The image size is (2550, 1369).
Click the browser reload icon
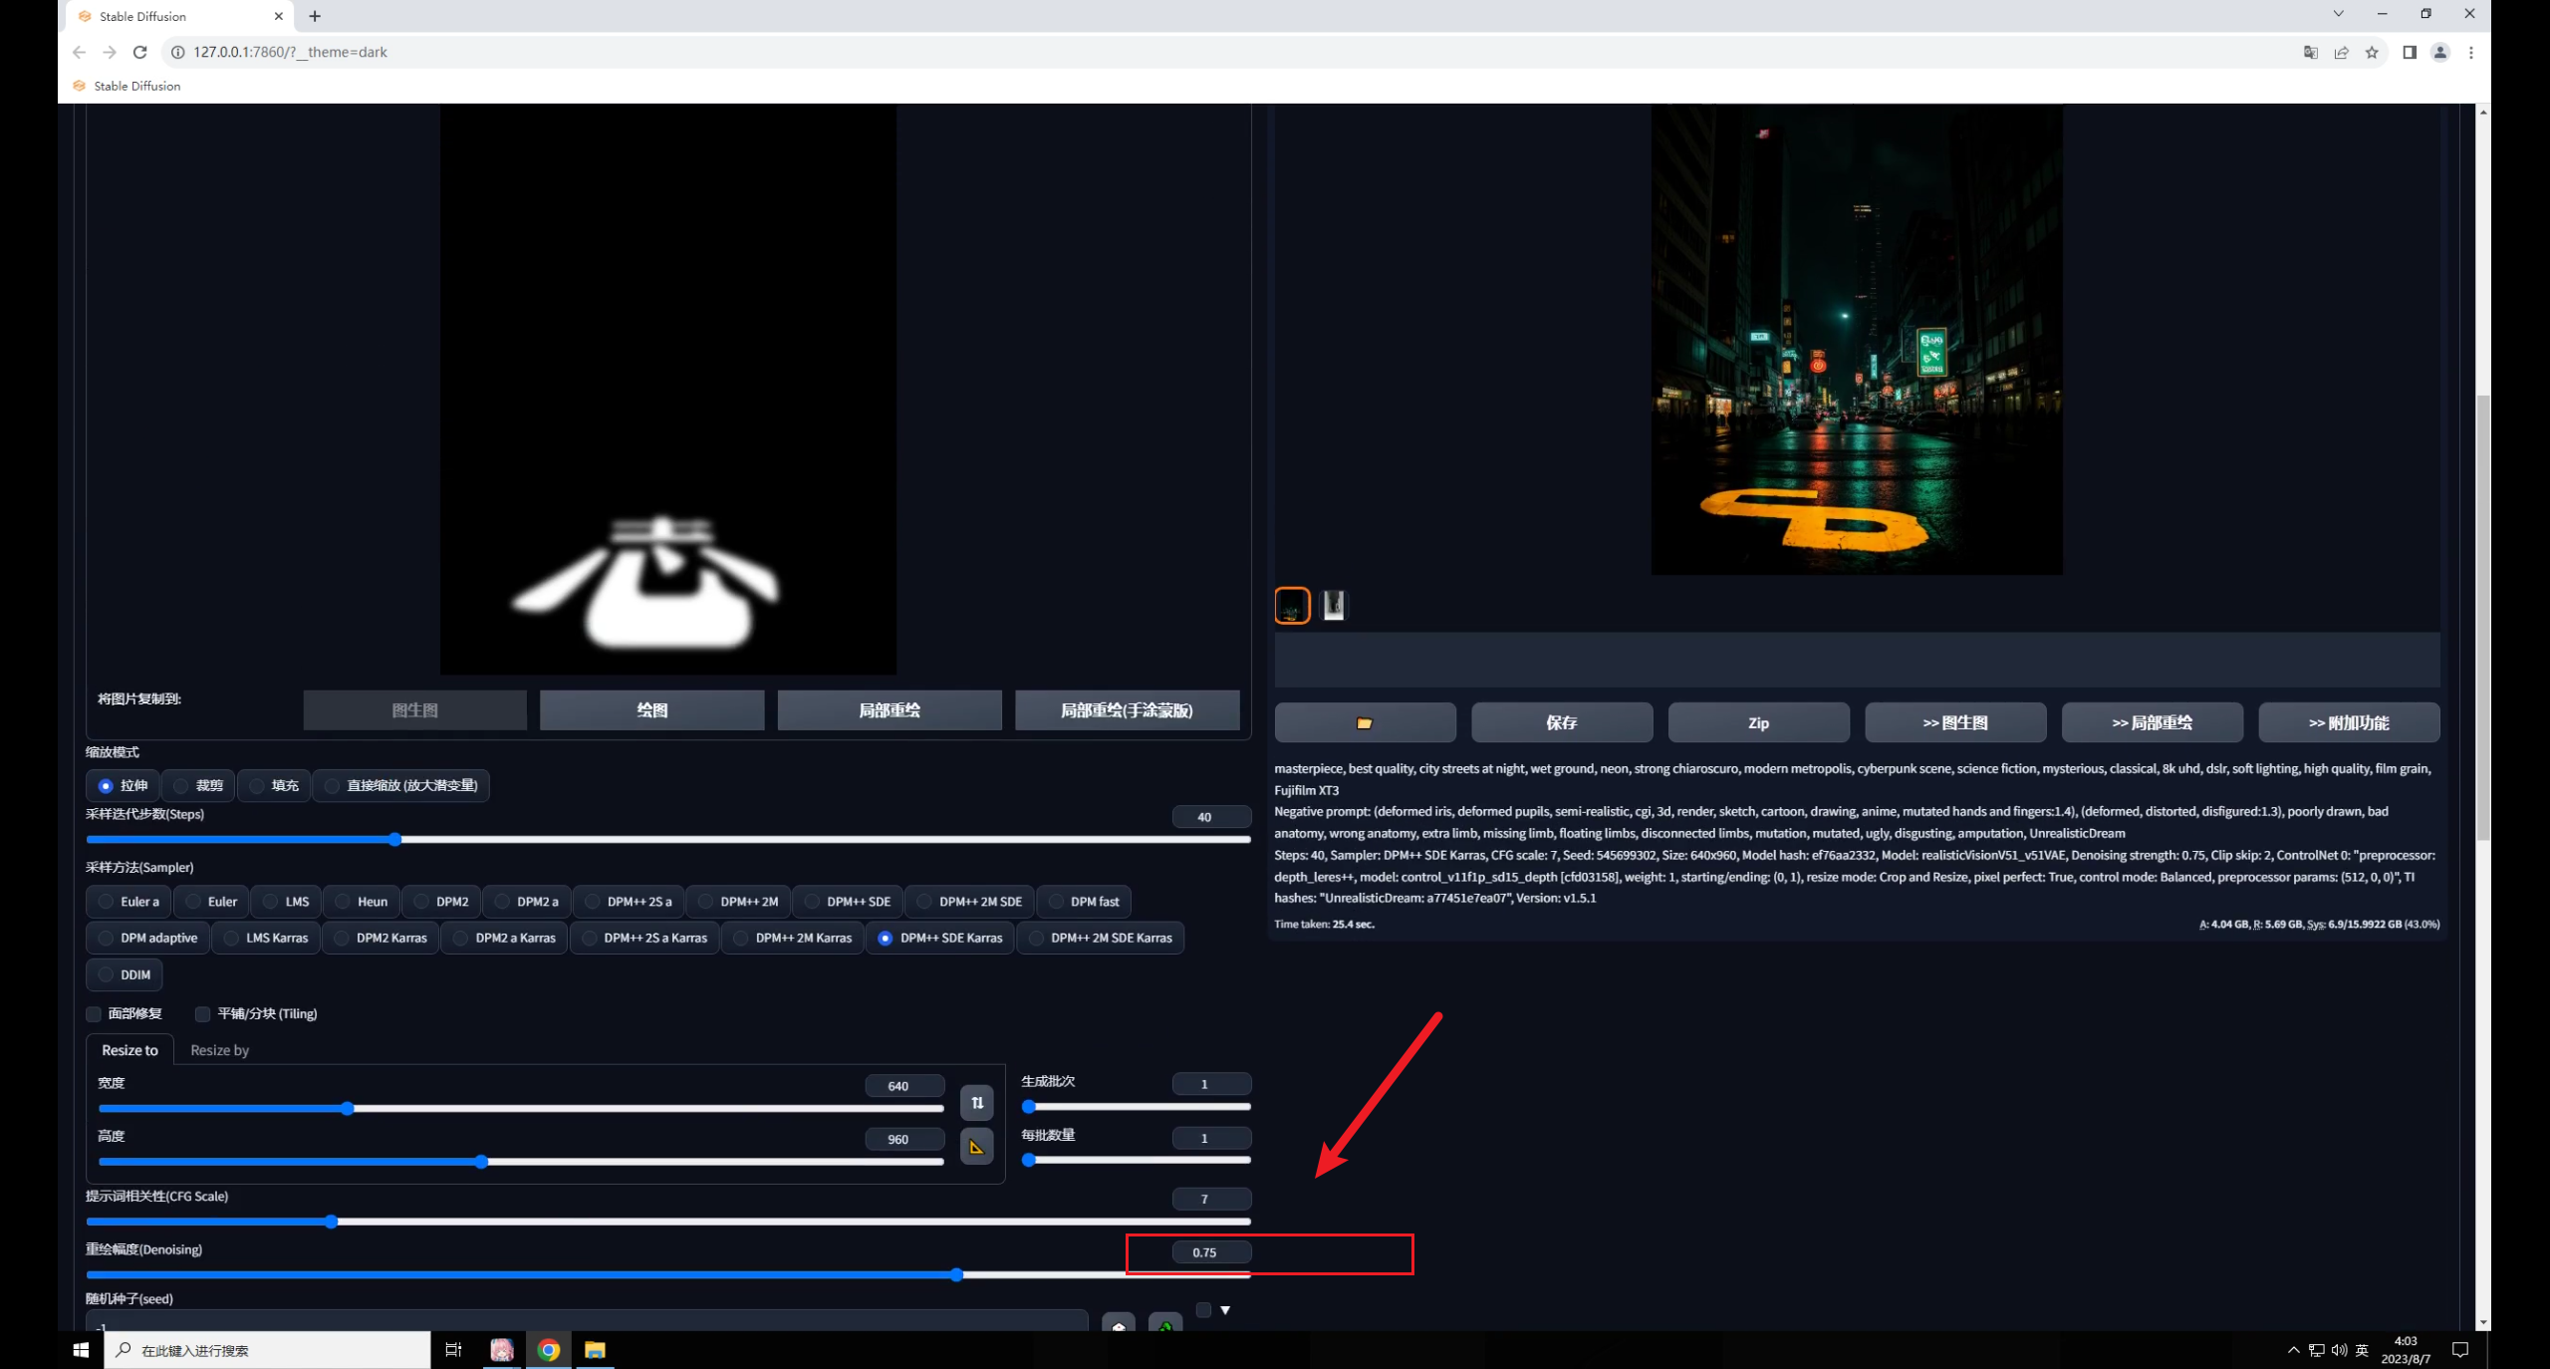coord(140,52)
